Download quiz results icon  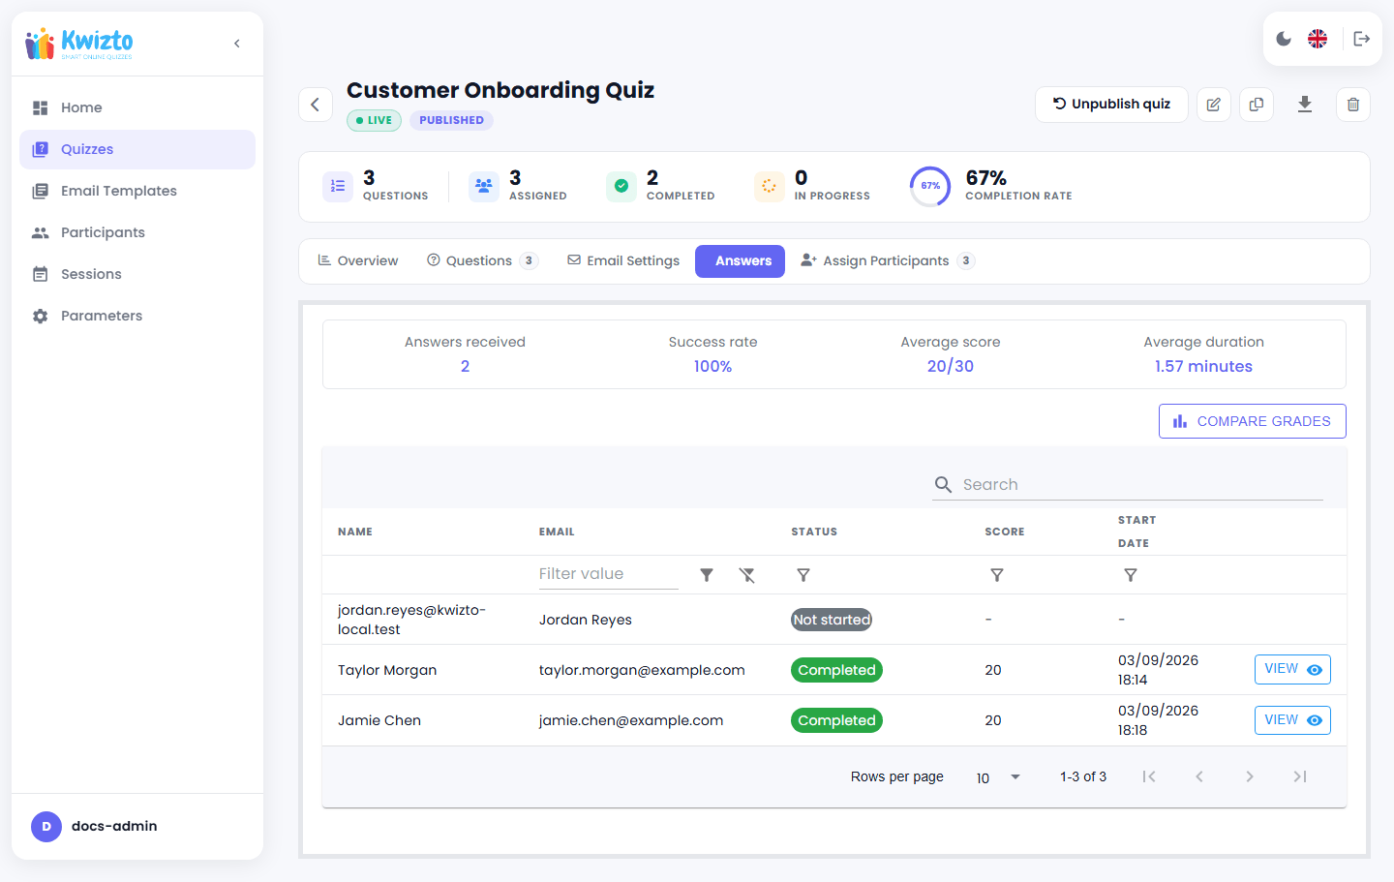1305,105
